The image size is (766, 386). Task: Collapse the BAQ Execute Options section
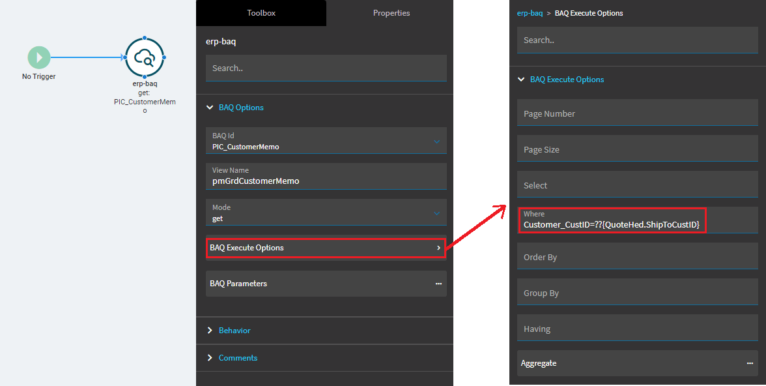521,80
